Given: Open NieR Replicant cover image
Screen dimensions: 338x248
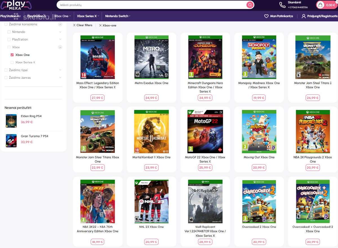Looking at the screenshot, I should 205,201.
